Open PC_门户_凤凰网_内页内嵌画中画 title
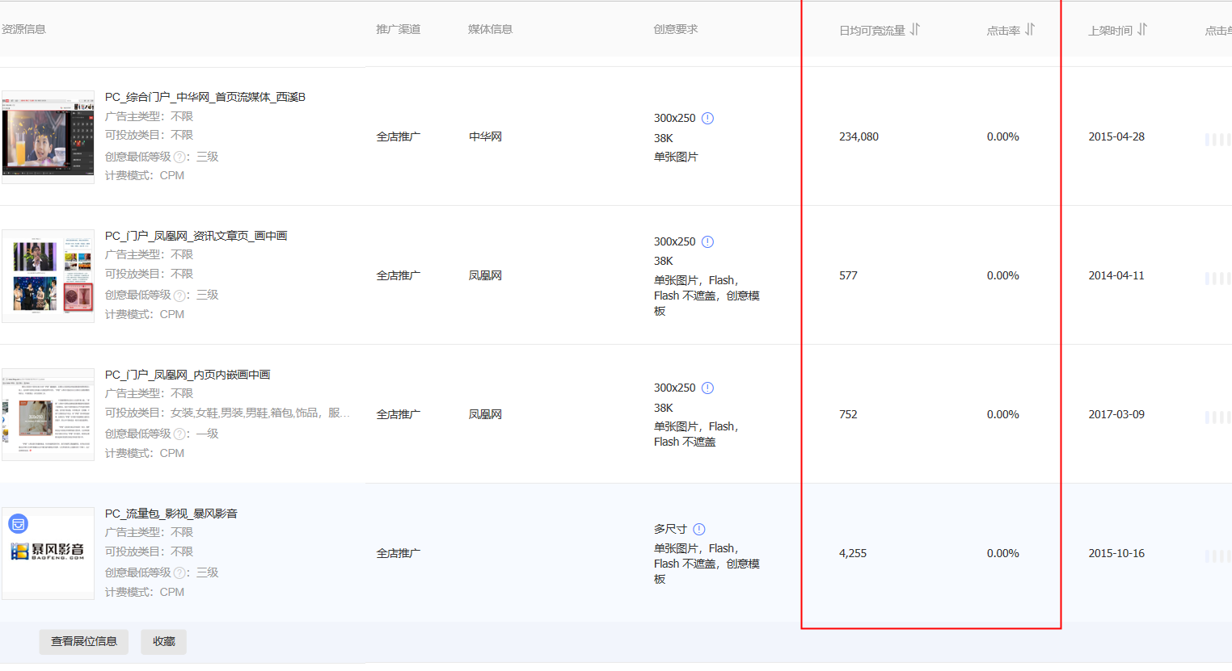 coord(188,375)
